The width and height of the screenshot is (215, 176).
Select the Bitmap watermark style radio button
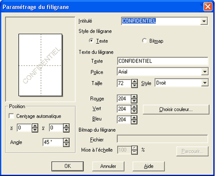pyautogui.click(x=144, y=40)
